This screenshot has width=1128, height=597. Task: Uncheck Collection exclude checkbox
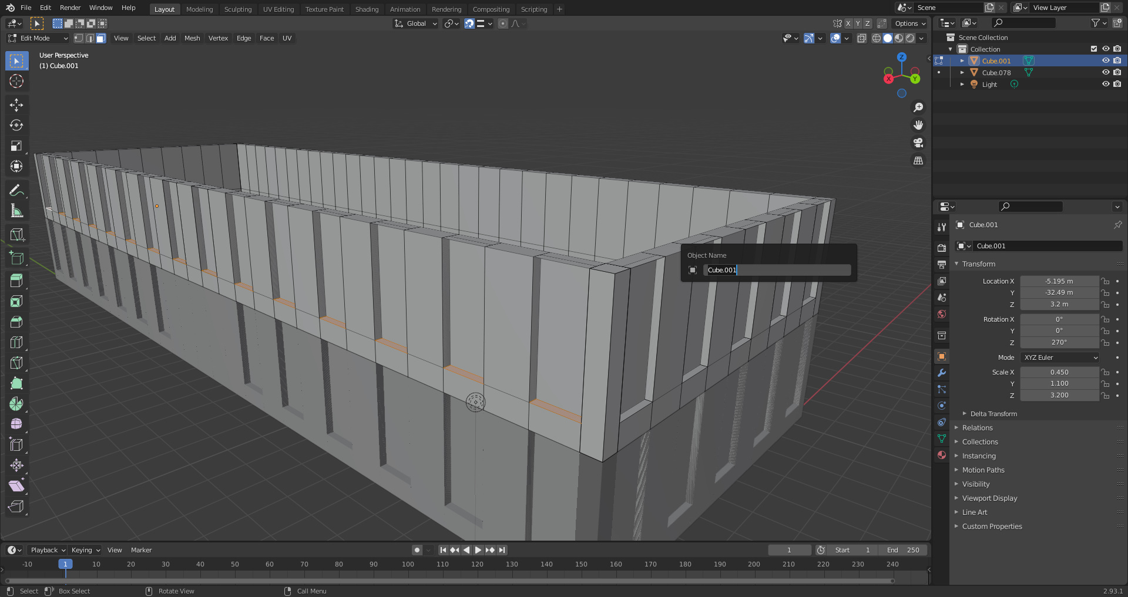(x=1093, y=49)
